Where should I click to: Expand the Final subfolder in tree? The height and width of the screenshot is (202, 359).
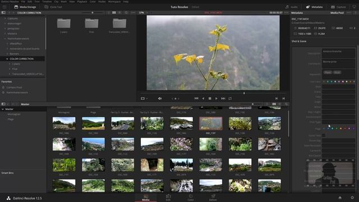10,69
